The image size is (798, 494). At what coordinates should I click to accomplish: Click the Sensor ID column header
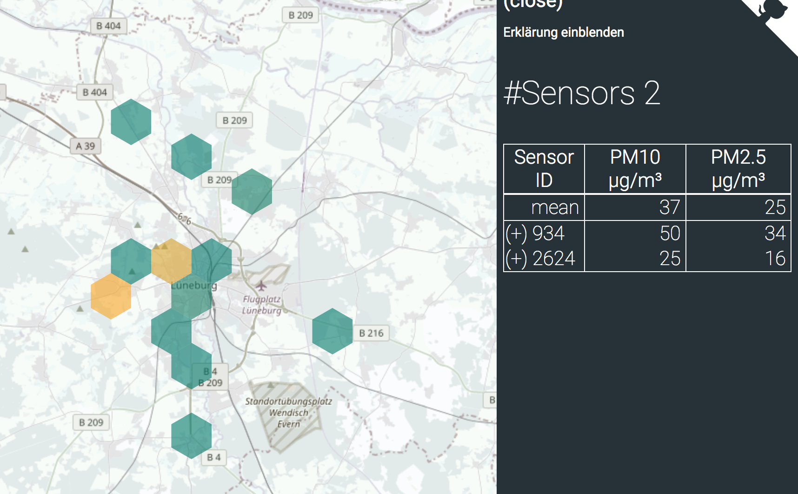click(x=544, y=169)
